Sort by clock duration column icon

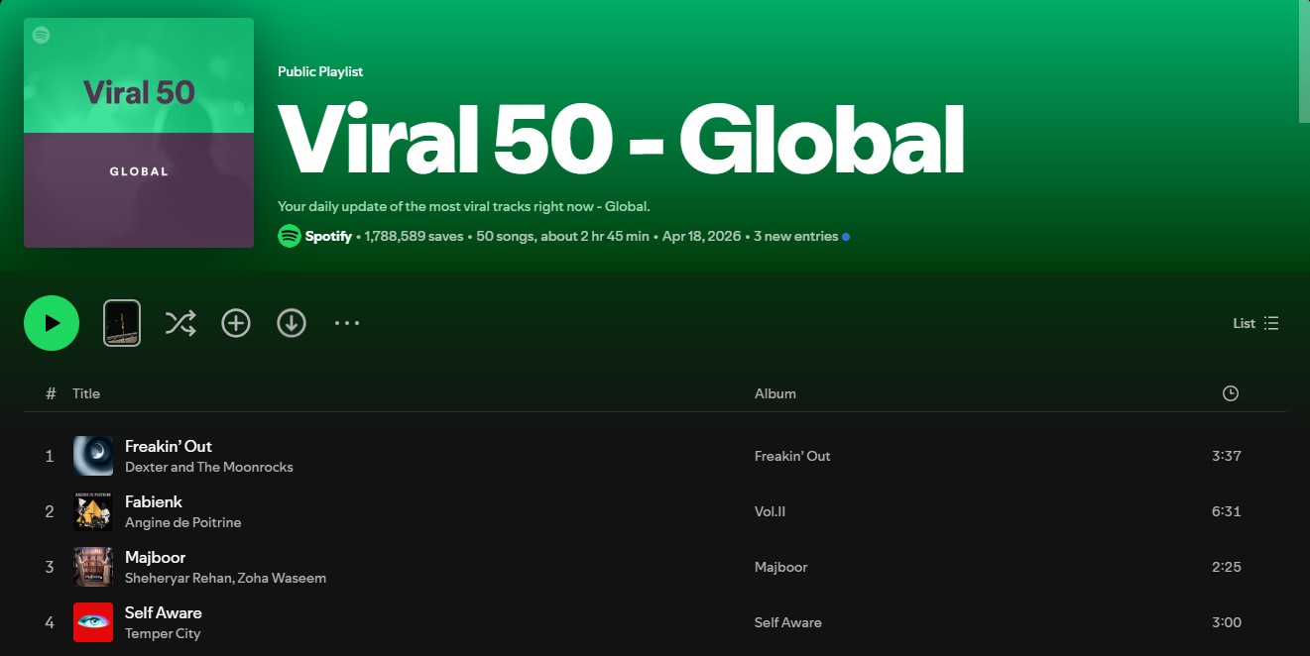[x=1231, y=393]
